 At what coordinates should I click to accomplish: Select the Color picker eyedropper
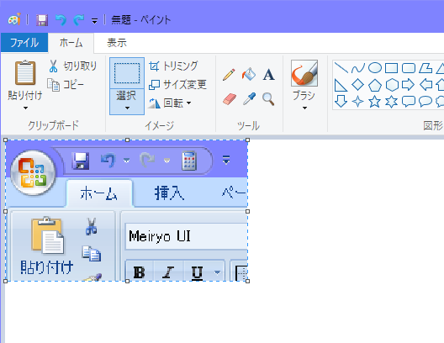[x=249, y=98]
